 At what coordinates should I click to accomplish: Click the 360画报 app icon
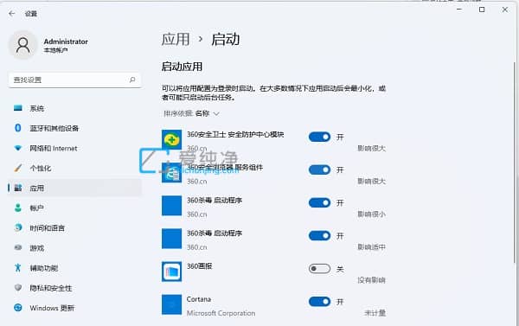pos(171,272)
